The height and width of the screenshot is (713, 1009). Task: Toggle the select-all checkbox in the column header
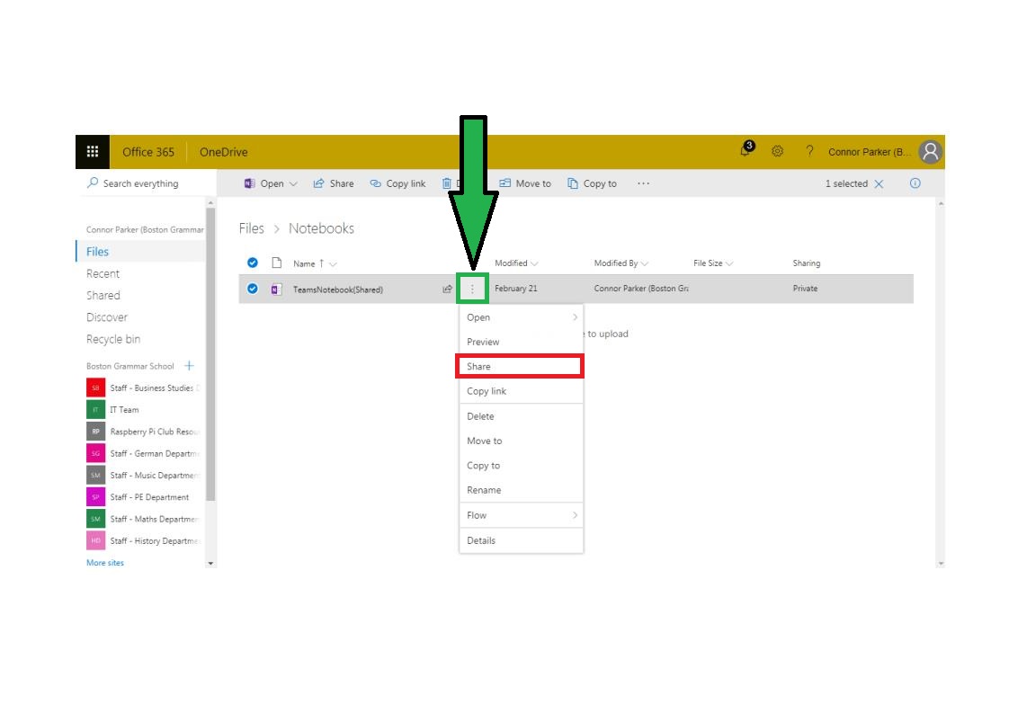[253, 263]
